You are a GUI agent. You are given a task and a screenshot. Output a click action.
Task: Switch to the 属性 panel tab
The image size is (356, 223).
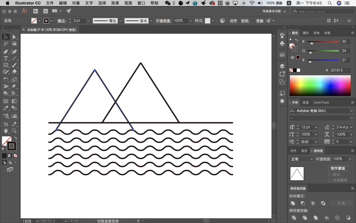point(306,33)
